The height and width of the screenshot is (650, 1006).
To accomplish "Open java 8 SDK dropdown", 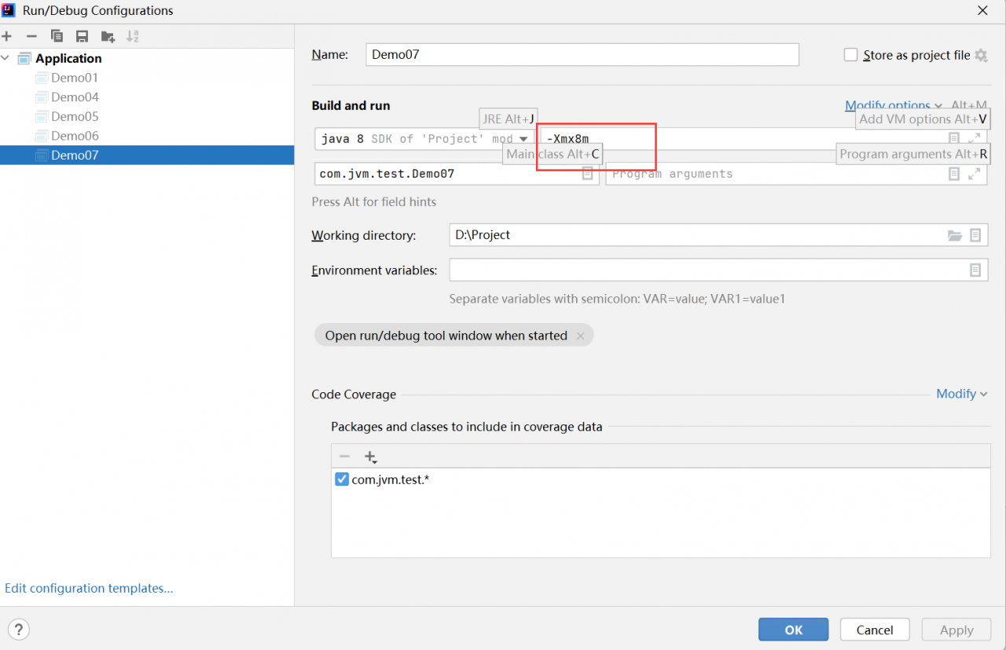I will point(424,139).
